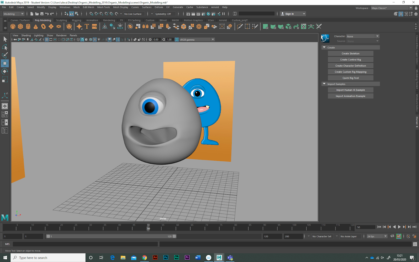Viewport: 419px width, 262px height.
Task: Open Chrome from the Windows taskbar
Action: [x=144, y=258]
